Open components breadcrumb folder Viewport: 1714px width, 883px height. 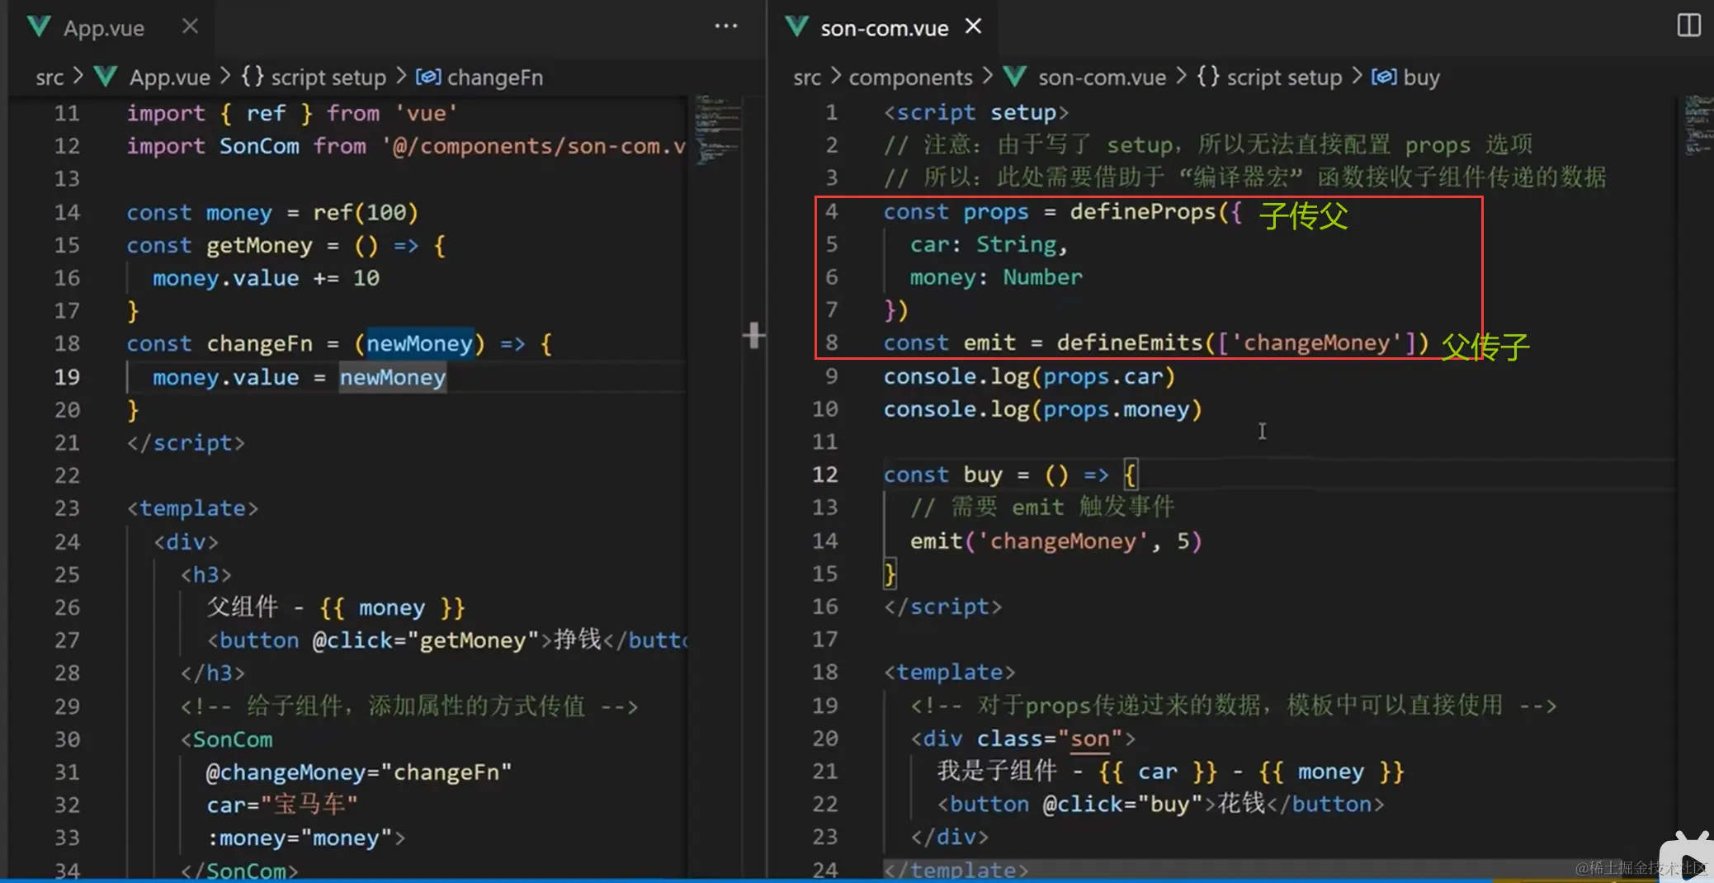[x=910, y=78]
